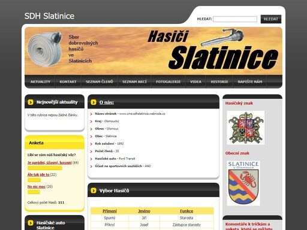
Task: Click the fire hose roll image in banner
Action: coord(44,49)
